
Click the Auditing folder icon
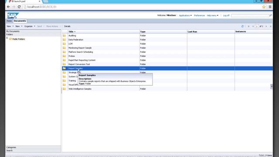[x=64, y=36]
